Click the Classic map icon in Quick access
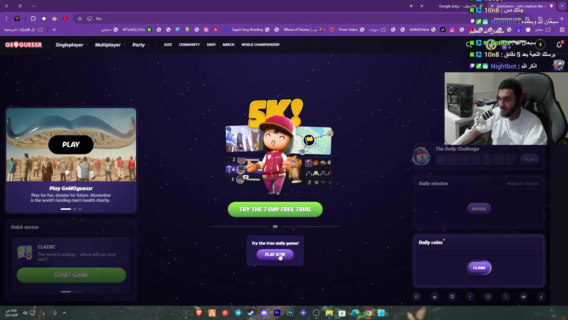 click(x=25, y=253)
